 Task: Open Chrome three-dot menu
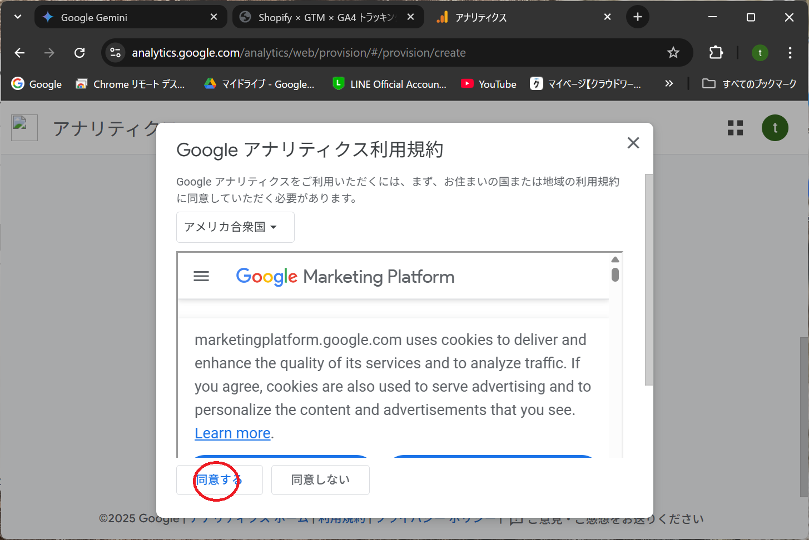click(x=790, y=53)
